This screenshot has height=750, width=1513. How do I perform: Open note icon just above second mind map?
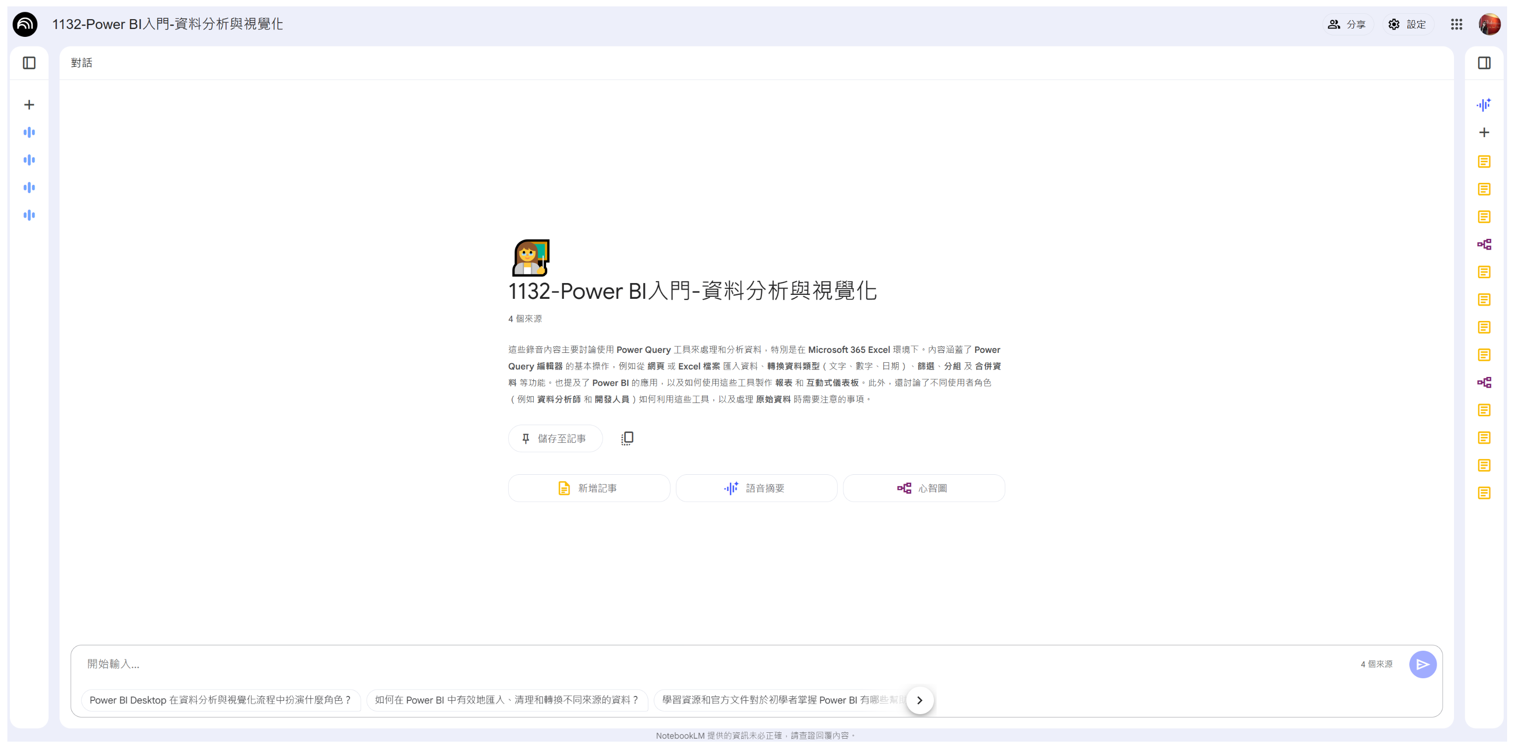(1484, 355)
